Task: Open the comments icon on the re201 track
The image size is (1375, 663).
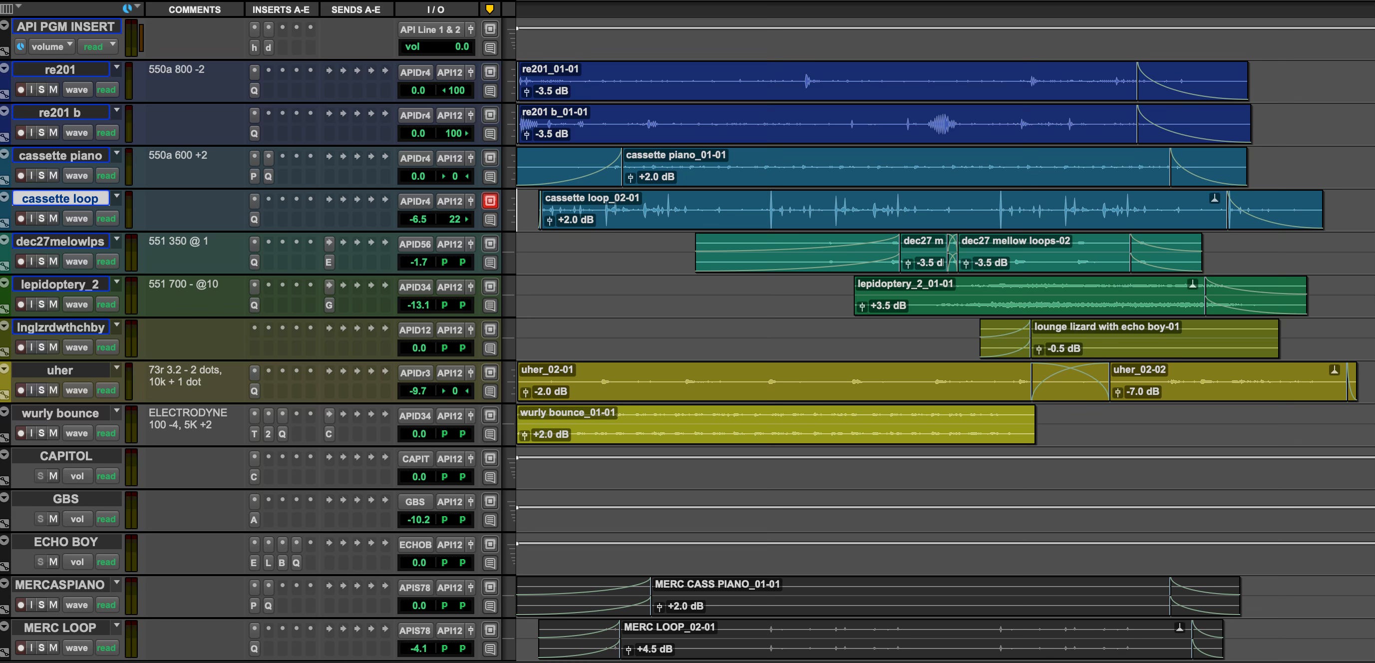Action: [x=490, y=91]
